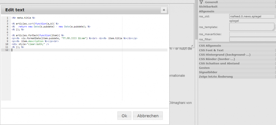The image size is (276, 125).
Task: Open the CSS Schatten und Abstand section
Action: 219,63
